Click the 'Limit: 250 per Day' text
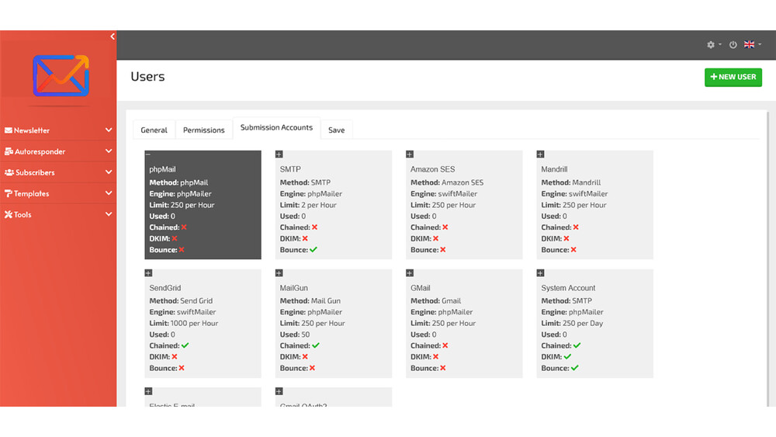The width and height of the screenshot is (776, 437). coord(572,323)
